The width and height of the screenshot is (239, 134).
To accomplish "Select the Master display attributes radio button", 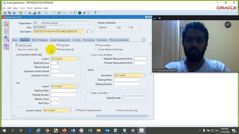I will pyautogui.click(x=98, y=27).
